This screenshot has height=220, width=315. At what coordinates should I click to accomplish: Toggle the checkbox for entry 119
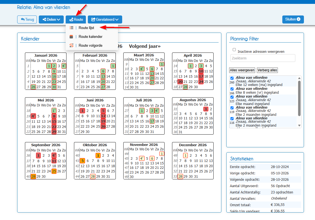(x=232, y=108)
